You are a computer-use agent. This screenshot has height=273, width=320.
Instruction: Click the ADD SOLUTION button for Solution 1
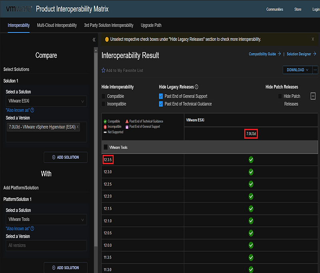[65, 157]
